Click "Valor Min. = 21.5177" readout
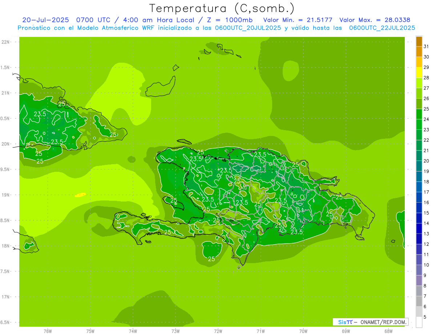The height and width of the screenshot is (336, 436). coord(298,20)
